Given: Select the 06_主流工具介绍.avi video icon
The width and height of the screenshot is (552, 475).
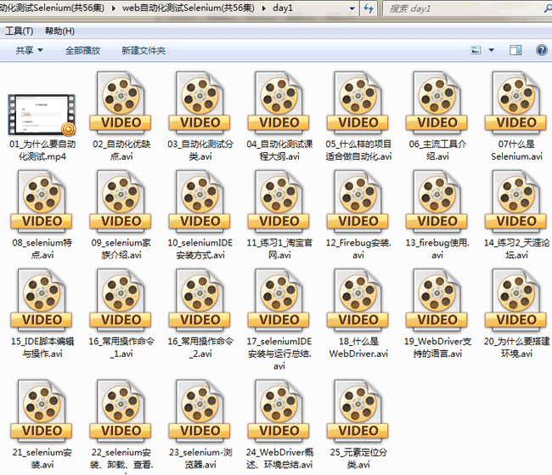Looking at the screenshot, I should pyautogui.click(x=437, y=104).
